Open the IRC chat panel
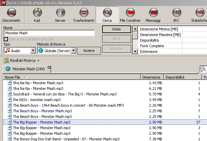This screenshot has height=141, width=207. [176, 15]
